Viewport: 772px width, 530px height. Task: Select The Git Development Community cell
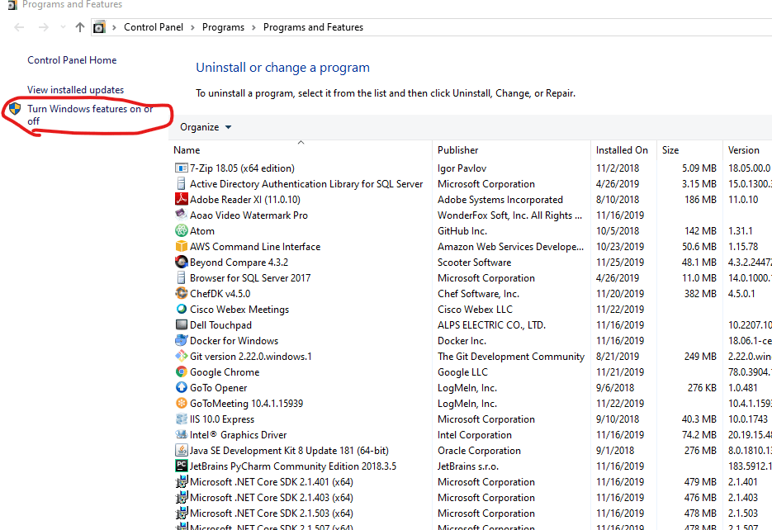pos(511,357)
